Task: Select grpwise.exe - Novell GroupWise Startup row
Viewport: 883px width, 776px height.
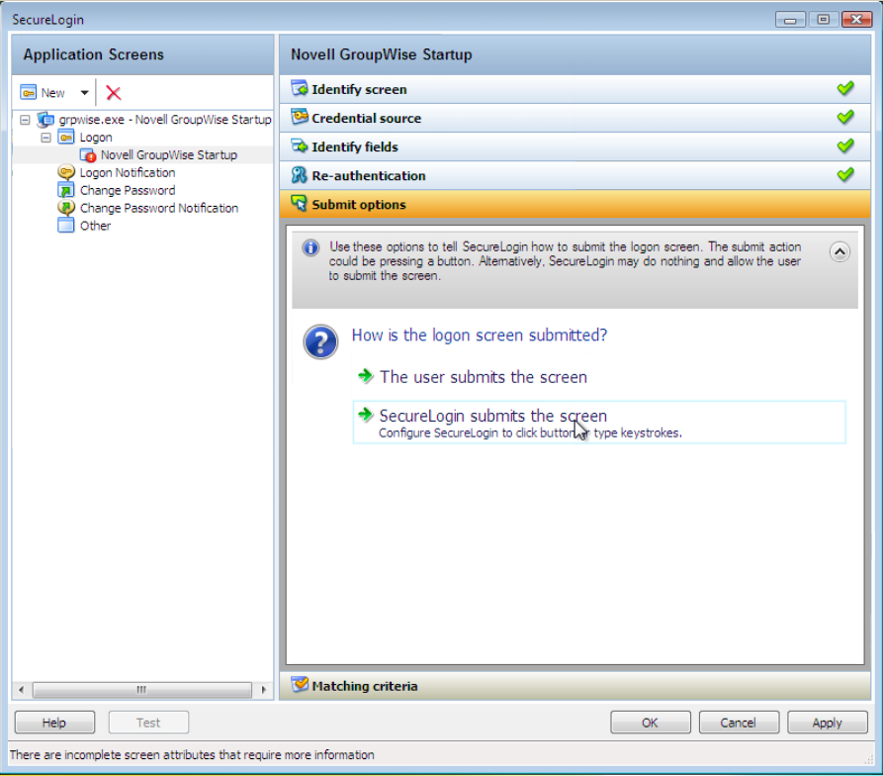Action: click(165, 120)
